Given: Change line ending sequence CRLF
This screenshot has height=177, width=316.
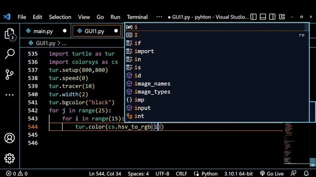Looking at the screenshot, I should (x=181, y=174).
